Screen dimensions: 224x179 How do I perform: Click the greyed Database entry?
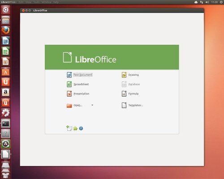point(131,84)
